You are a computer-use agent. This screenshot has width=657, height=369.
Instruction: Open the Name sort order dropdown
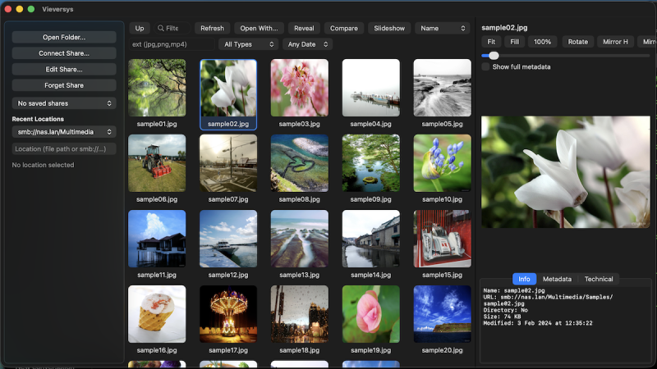pyautogui.click(x=443, y=28)
